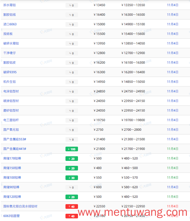Click the unchanged 0 badge for 国产金属硅553#
190x221 pixels.
pyautogui.click(x=72, y=139)
